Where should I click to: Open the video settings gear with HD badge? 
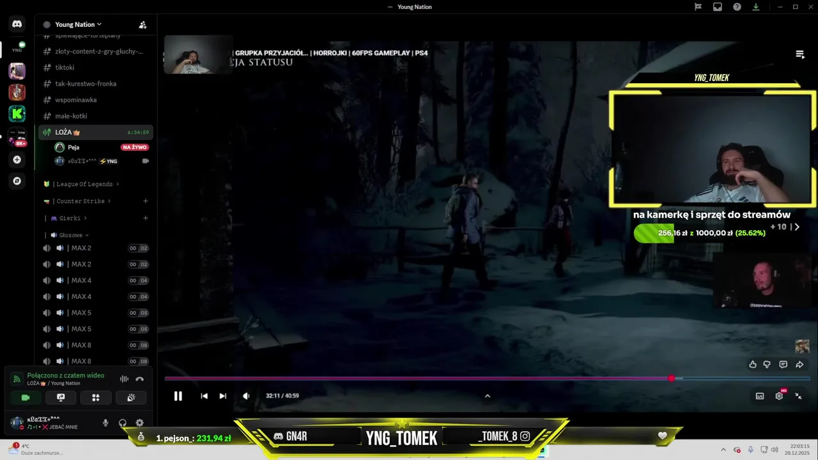(x=779, y=395)
